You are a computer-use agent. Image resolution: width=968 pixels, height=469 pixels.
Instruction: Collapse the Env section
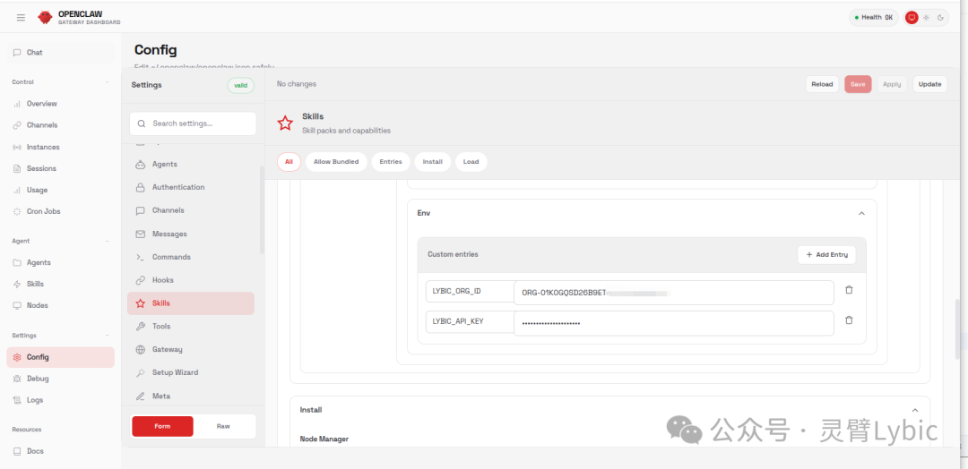tap(861, 213)
